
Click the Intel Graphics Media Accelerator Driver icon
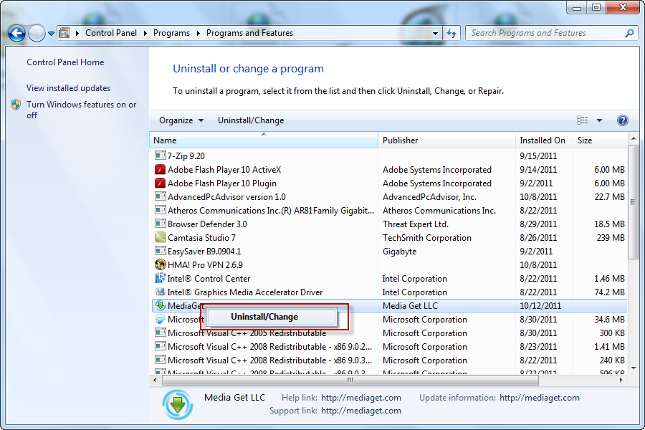pyautogui.click(x=160, y=292)
